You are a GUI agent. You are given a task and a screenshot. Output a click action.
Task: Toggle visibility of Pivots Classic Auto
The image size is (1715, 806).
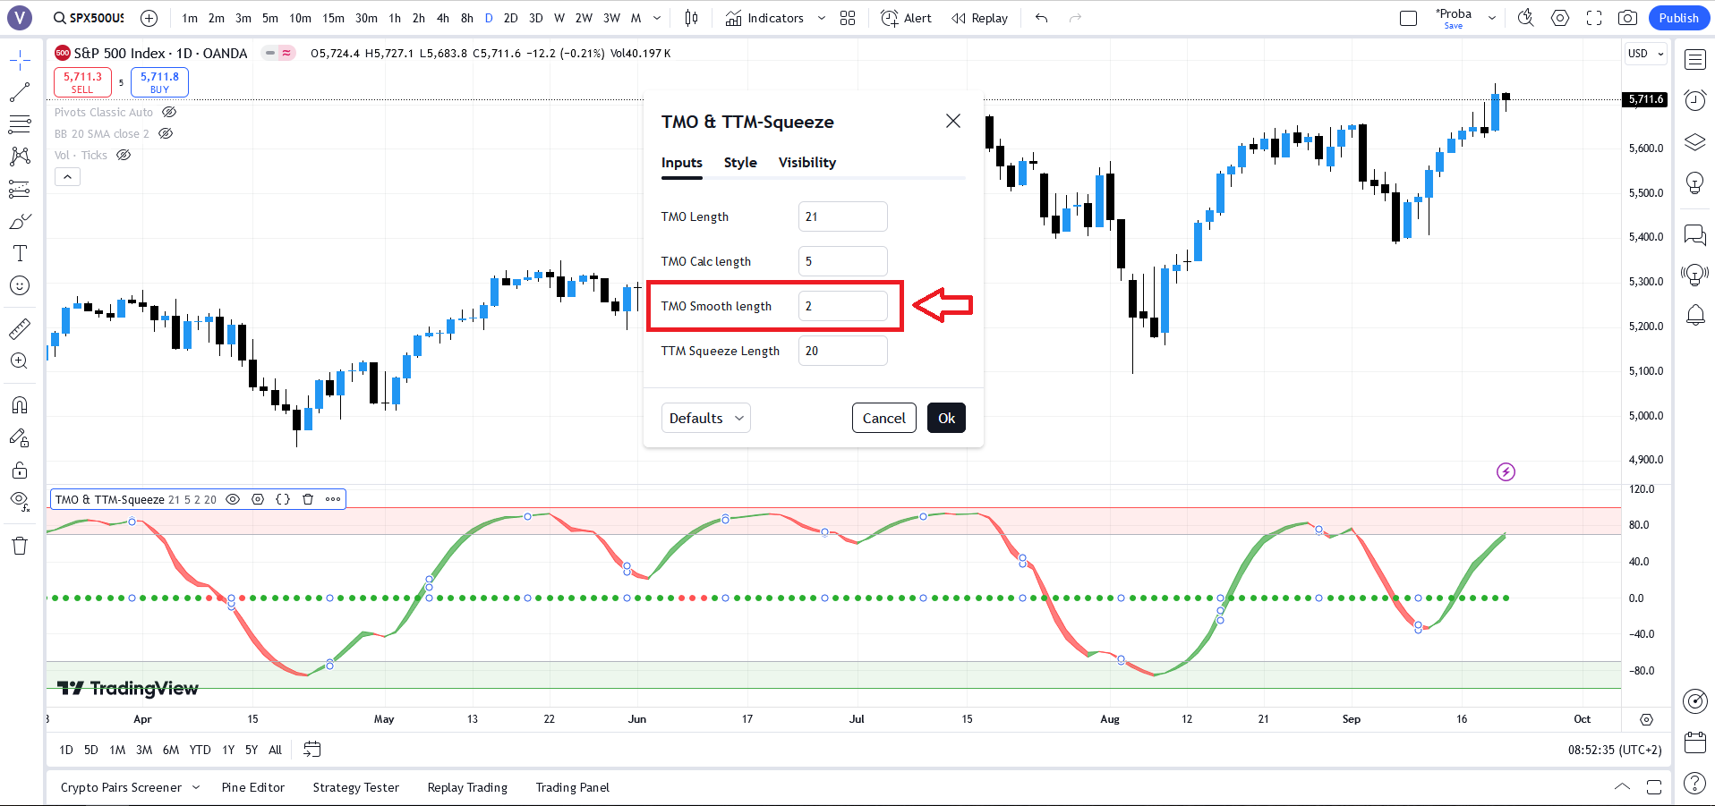click(169, 112)
